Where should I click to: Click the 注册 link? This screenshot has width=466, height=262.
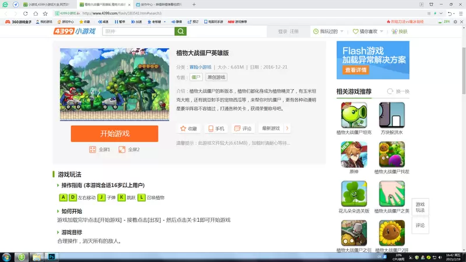294,31
